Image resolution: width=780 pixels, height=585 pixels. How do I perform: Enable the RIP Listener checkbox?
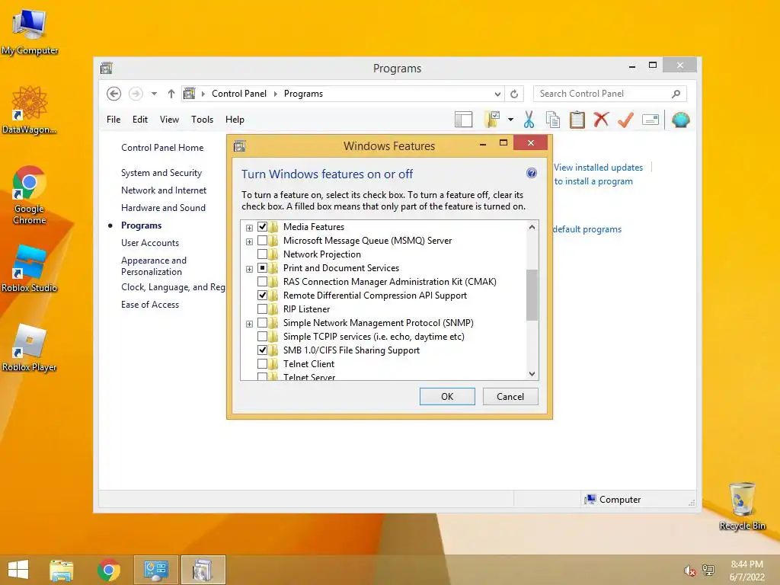click(262, 309)
